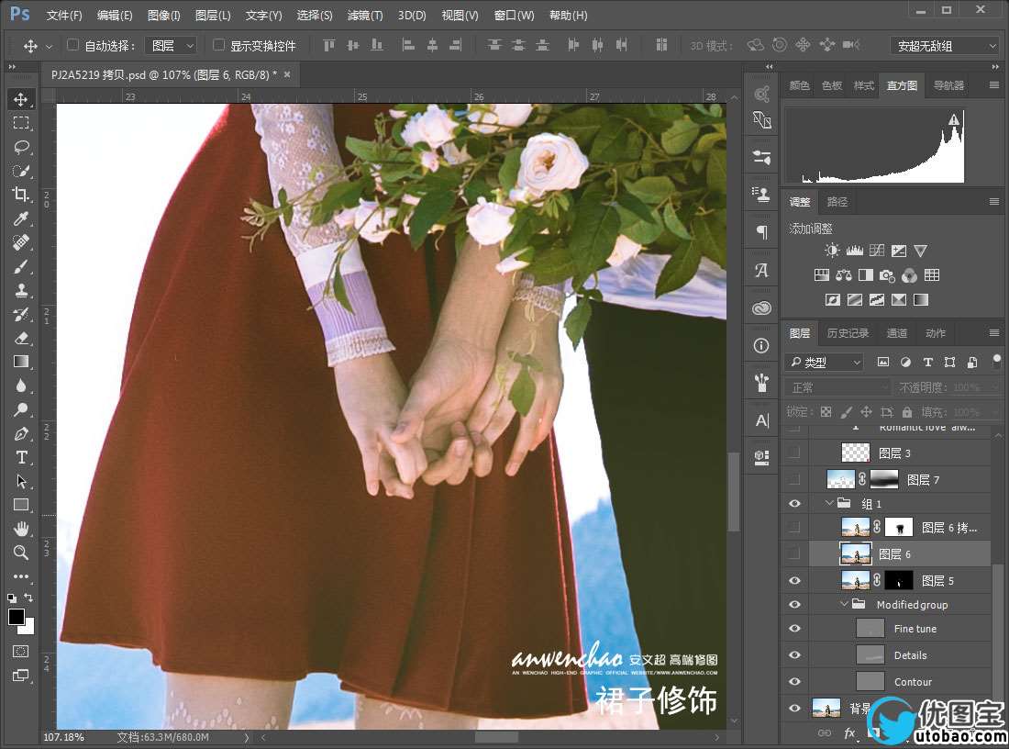Hide the Fine tune layer
This screenshot has height=749, width=1009.
tap(794, 629)
